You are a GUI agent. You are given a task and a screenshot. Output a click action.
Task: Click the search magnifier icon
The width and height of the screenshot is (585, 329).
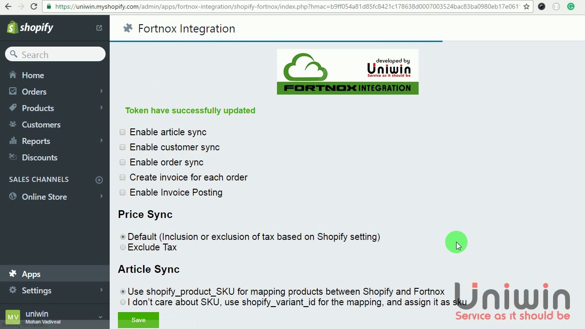[14, 54]
